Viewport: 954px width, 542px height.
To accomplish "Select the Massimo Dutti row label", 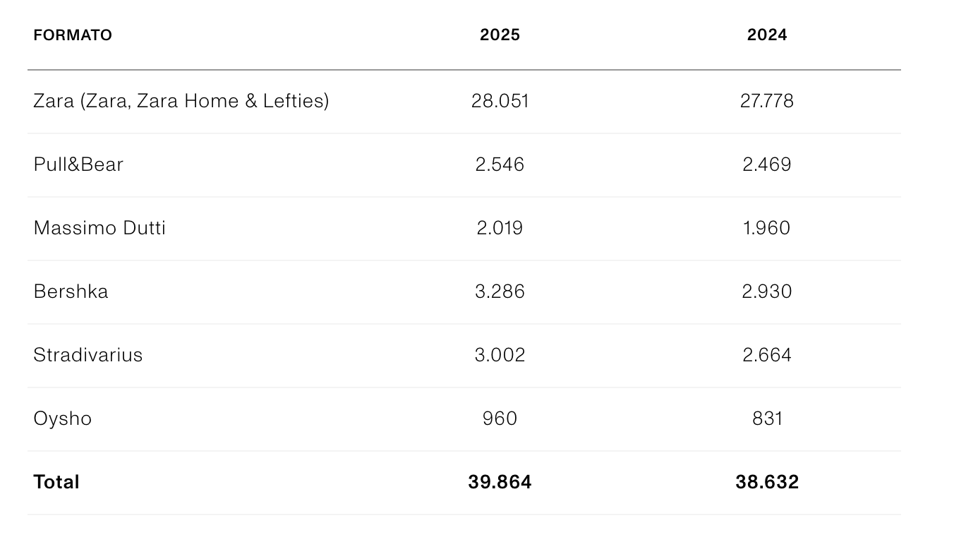I will pyautogui.click(x=99, y=228).
